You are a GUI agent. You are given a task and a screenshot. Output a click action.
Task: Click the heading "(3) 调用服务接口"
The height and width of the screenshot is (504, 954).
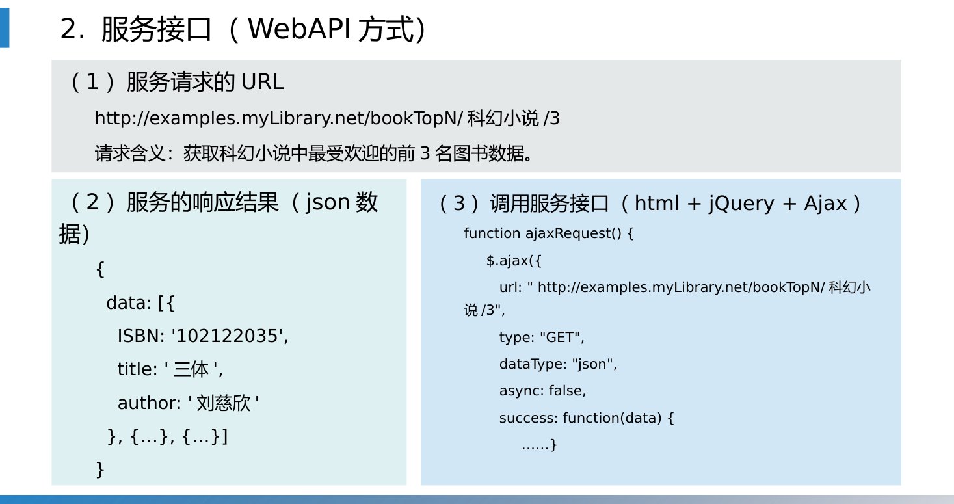pyautogui.click(x=650, y=204)
